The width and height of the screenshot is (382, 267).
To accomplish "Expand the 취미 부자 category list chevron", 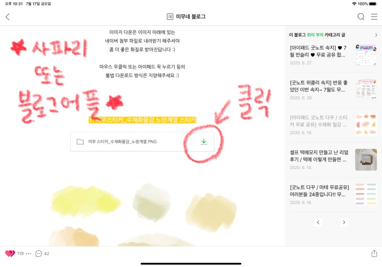I will click(376, 35).
